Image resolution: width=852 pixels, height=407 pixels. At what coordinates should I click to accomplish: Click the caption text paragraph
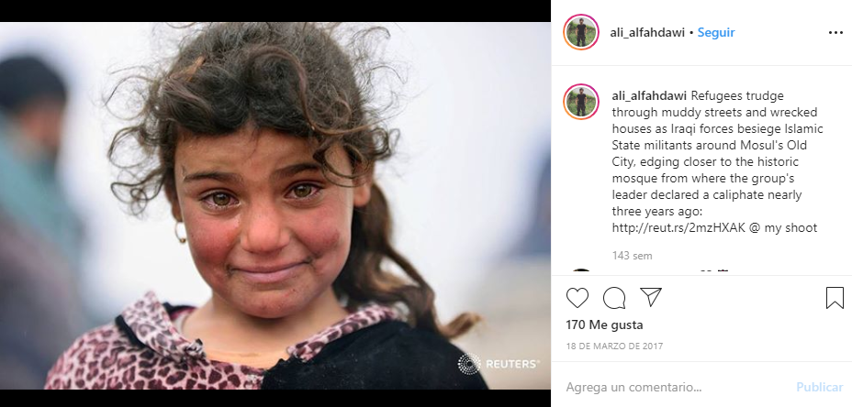[x=717, y=162]
